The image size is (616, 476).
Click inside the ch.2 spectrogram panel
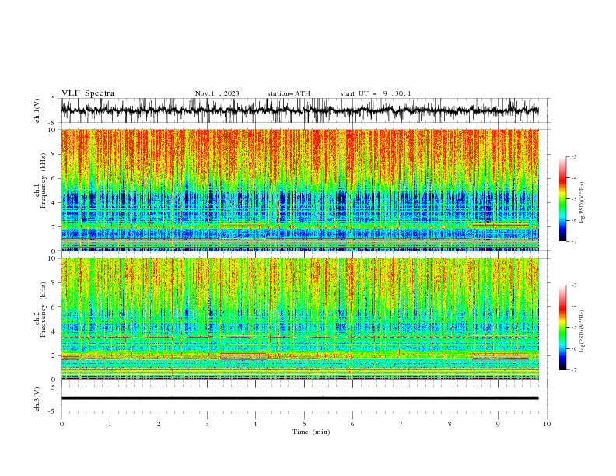300,319
